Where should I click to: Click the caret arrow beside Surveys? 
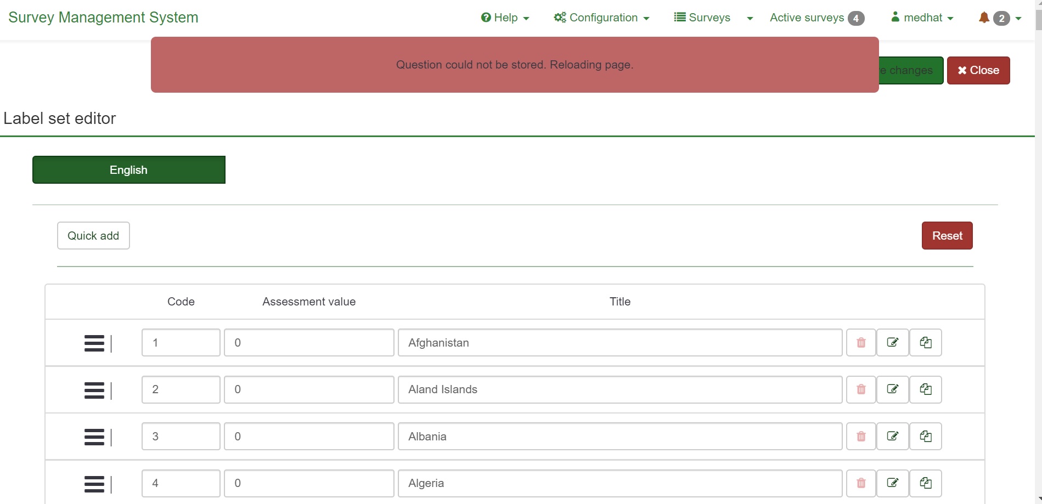pos(750,18)
